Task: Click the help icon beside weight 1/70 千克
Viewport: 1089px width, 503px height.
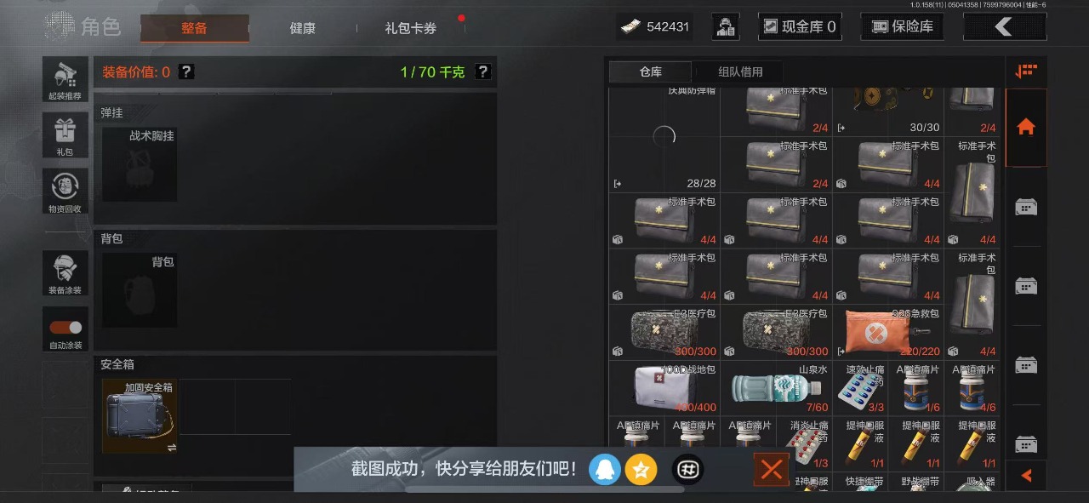Action: coord(482,72)
